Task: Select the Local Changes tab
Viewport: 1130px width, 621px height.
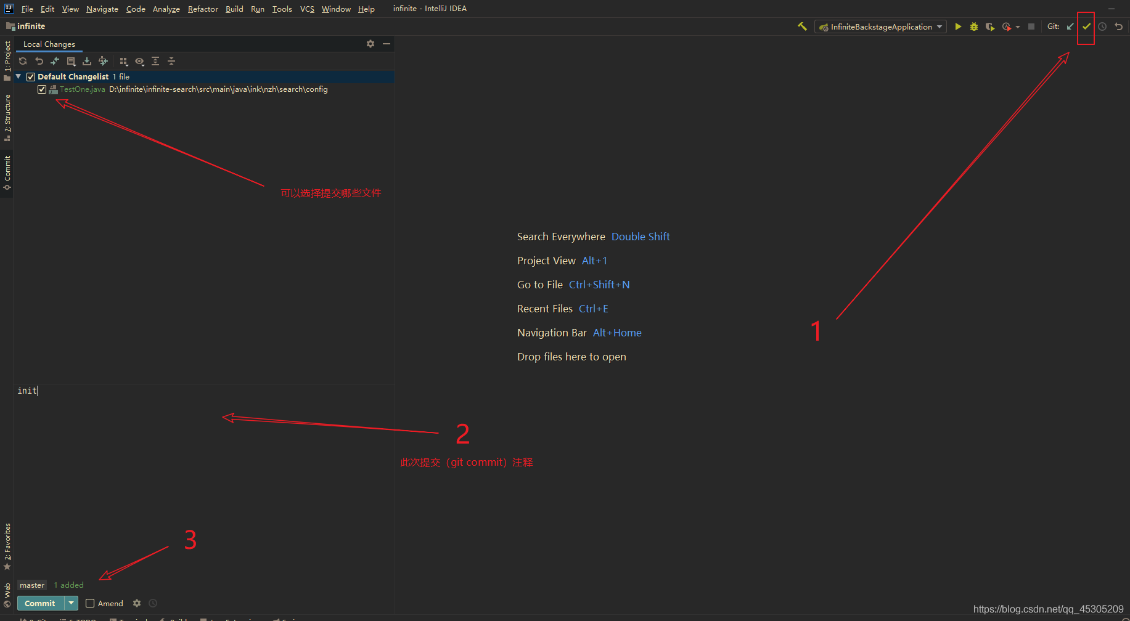Action: click(49, 44)
